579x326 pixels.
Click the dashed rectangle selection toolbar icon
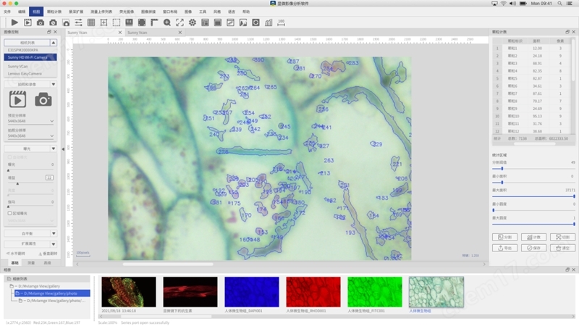tap(117, 22)
